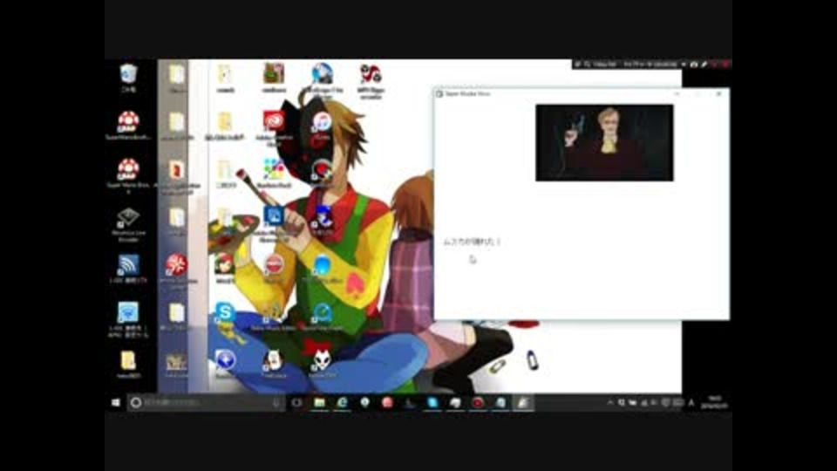Open the blue square Adobe application shortcut
This screenshot has height=471, width=837.
tap(273, 216)
